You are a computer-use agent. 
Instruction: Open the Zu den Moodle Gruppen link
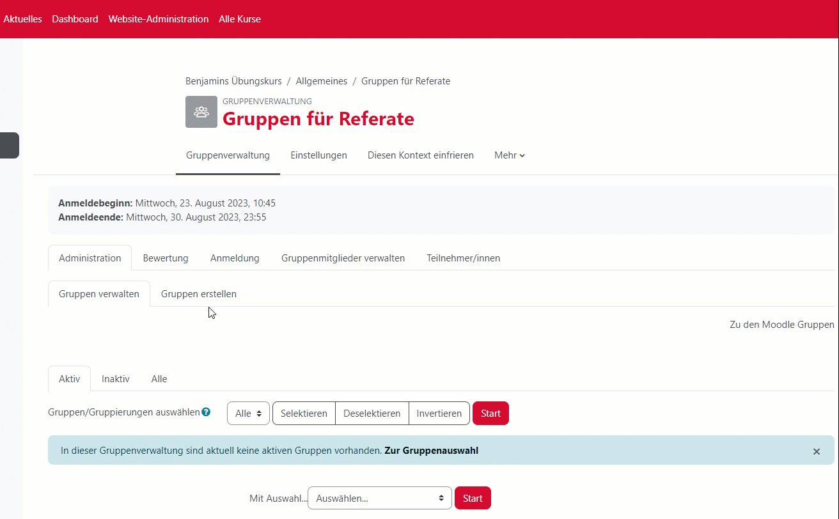coord(781,324)
